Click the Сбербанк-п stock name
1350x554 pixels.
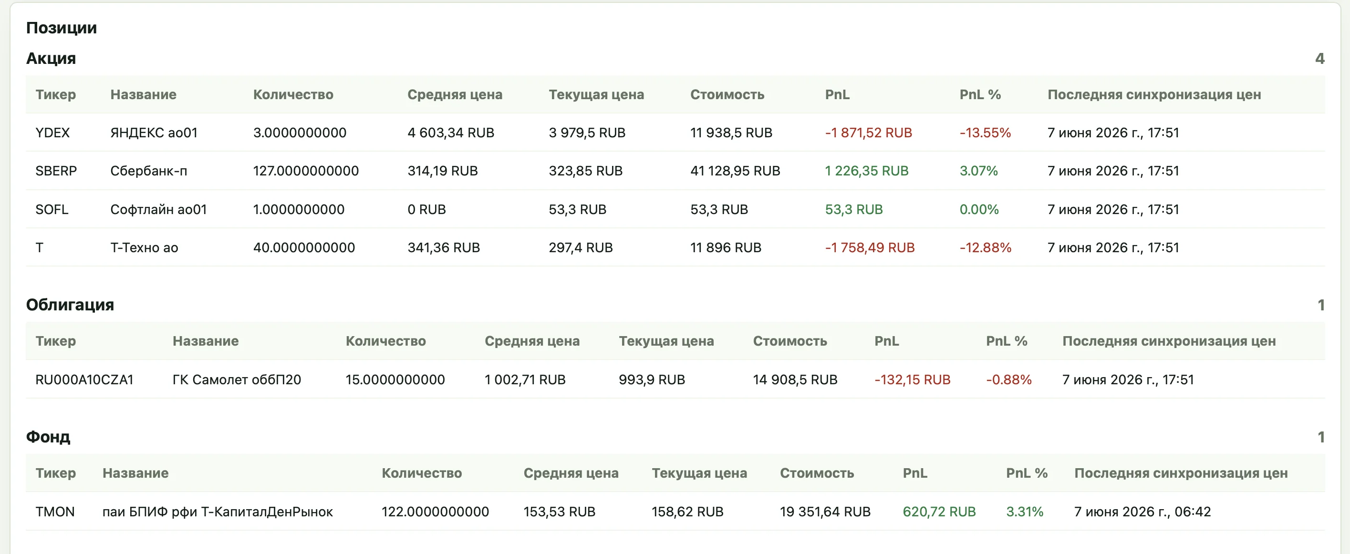149,171
